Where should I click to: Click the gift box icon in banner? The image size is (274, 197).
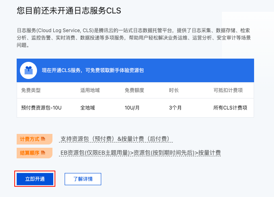(28, 70)
